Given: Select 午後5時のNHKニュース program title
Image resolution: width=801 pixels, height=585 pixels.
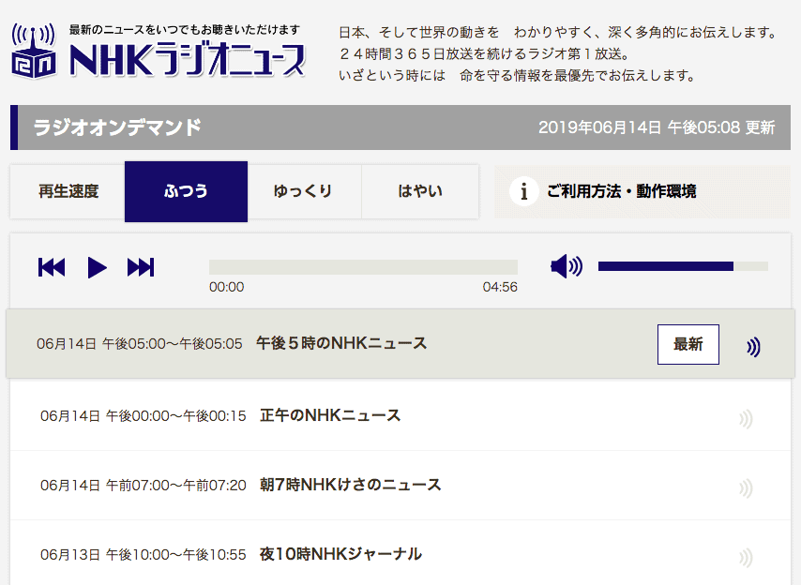Looking at the screenshot, I should coord(341,343).
